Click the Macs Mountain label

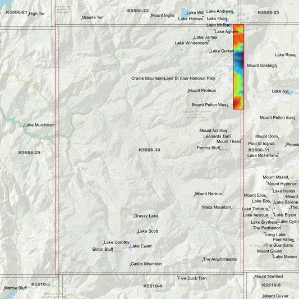click(x=217, y=207)
